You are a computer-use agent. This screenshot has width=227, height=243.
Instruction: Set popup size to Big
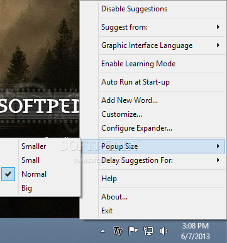40,188
